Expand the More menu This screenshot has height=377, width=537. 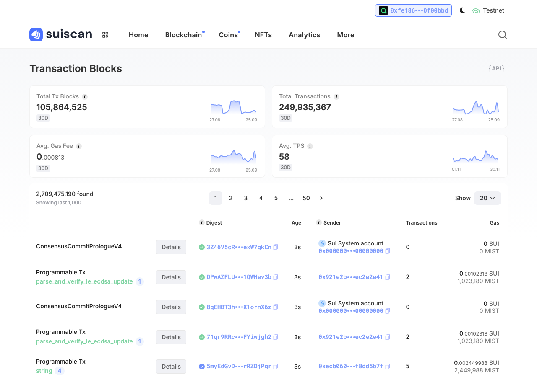point(346,35)
